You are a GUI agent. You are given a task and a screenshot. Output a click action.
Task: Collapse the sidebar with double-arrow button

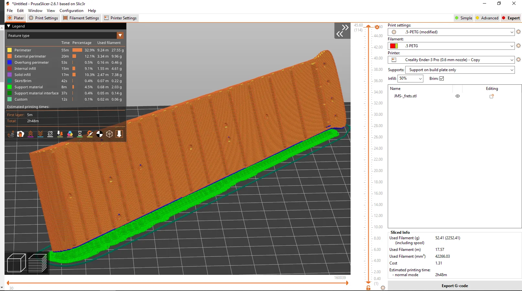[342, 31]
